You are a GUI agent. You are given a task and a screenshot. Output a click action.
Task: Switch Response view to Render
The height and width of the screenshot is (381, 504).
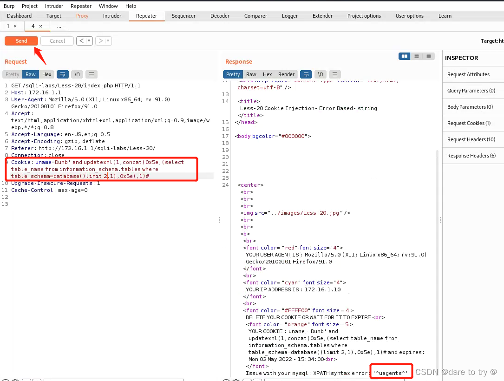pos(286,74)
